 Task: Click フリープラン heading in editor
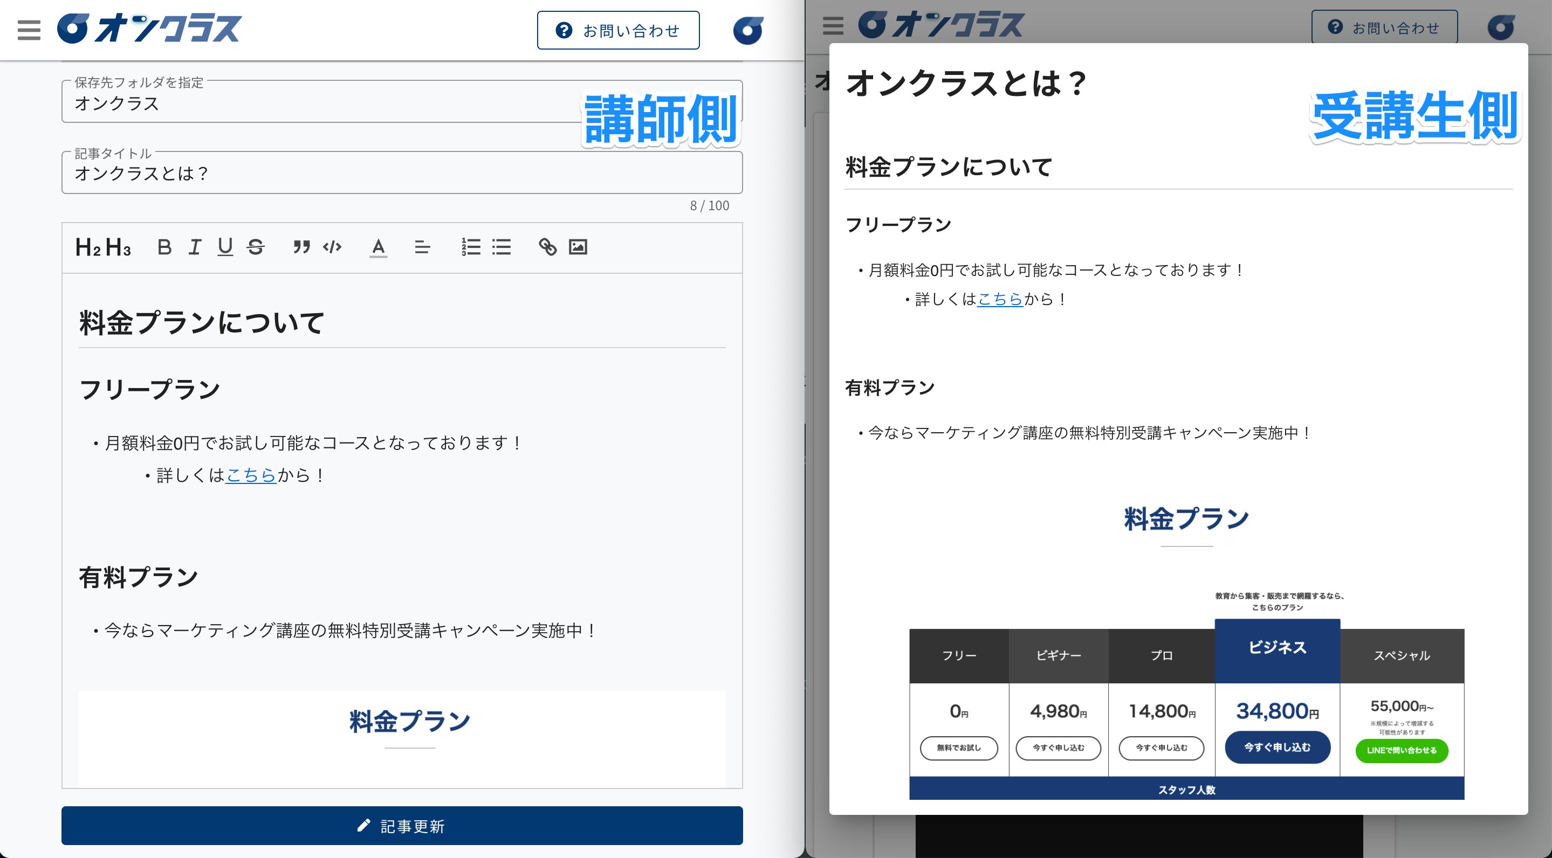[x=150, y=389]
